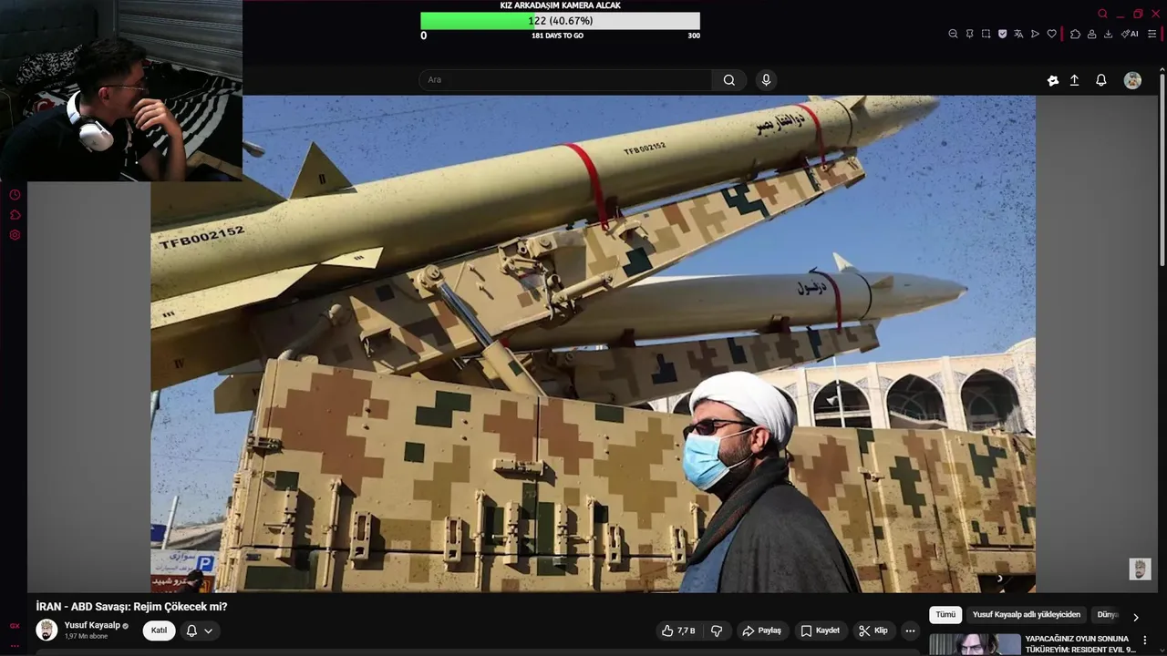Click the video player area
1167x656 pixels.
pos(593,344)
